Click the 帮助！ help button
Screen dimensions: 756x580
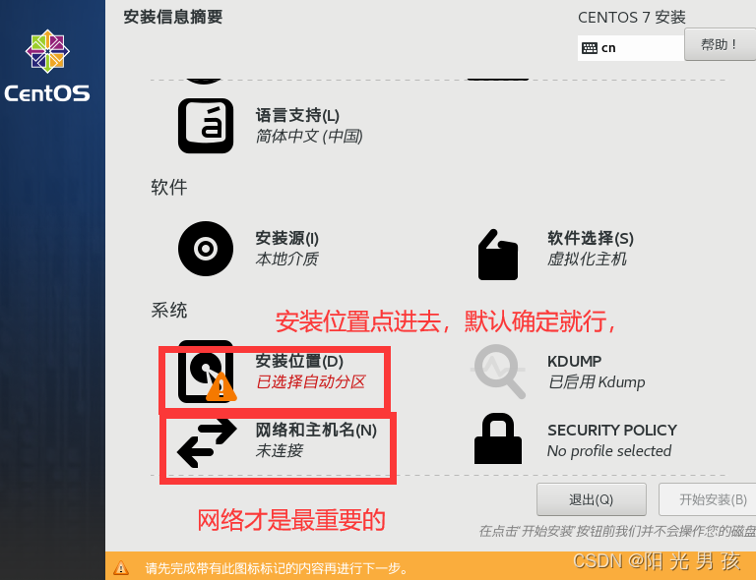pos(720,44)
